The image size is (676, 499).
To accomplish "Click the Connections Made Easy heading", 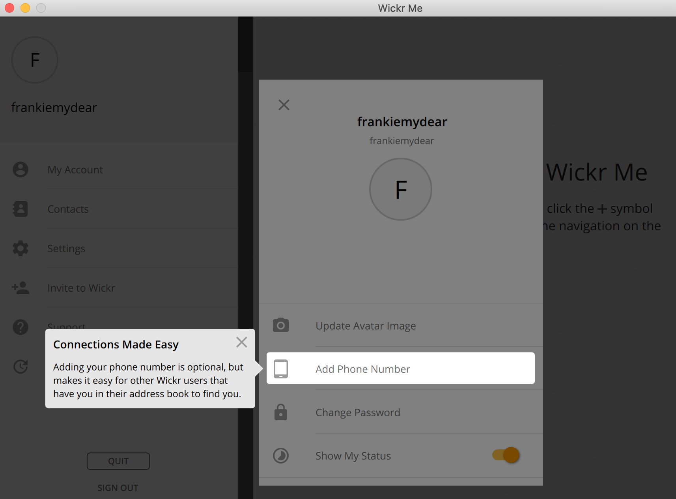I will [x=116, y=344].
